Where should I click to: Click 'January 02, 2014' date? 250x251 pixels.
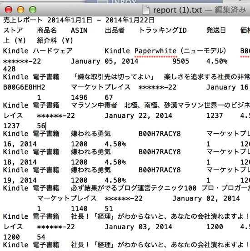point(206,199)
